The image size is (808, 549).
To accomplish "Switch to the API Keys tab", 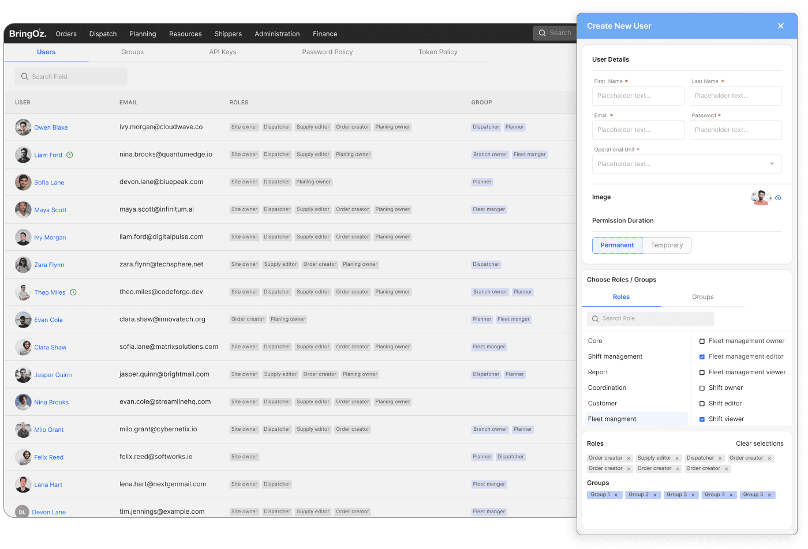I will click(223, 52).
